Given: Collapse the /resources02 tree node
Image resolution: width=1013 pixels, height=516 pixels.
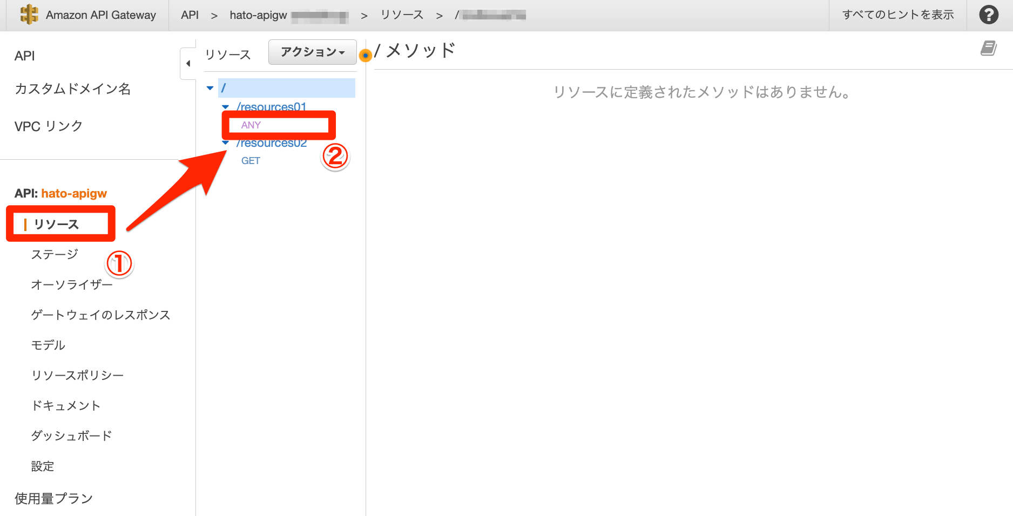Looking at the screenshot, I should (226, 143).
